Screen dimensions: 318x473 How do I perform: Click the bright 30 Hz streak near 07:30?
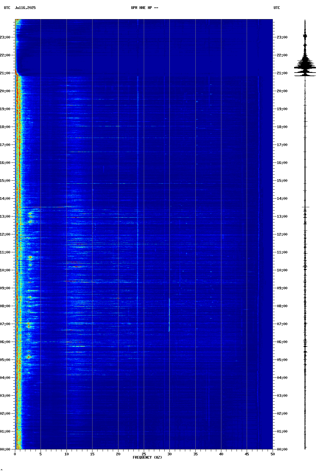(x=169, y=315)
